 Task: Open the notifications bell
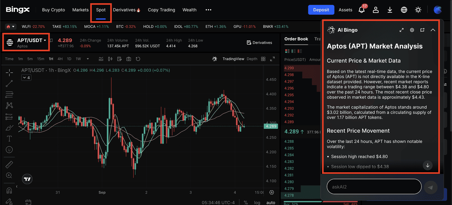pos(362,10)
